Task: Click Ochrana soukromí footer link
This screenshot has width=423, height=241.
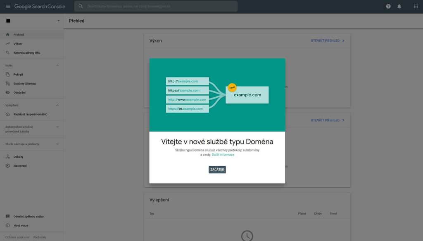Action: click(17, 237)
